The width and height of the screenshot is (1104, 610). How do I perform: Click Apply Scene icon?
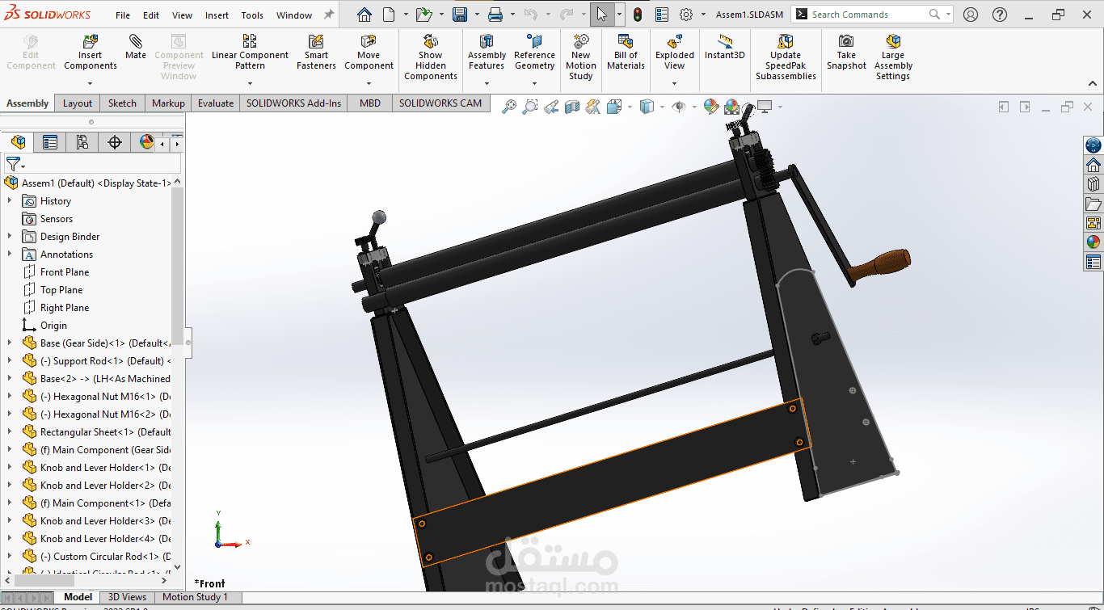click(732, 107)
